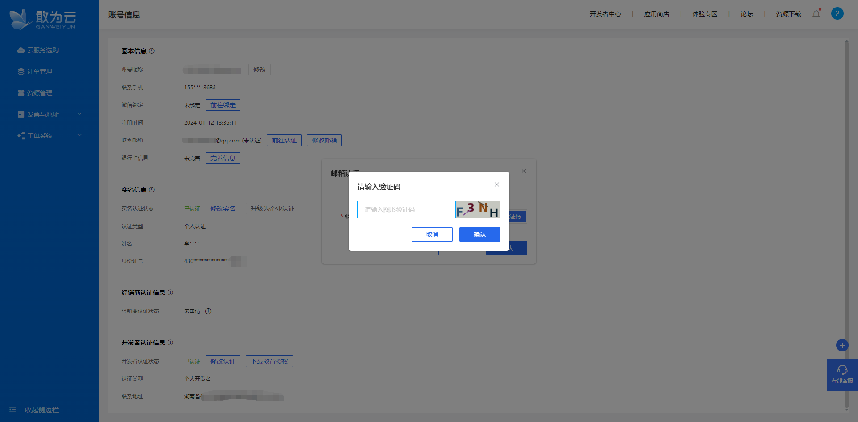858x422 pixels.
Task: Expand the 发票与地址 submenu arrow
Action: (x=80, y=114)
